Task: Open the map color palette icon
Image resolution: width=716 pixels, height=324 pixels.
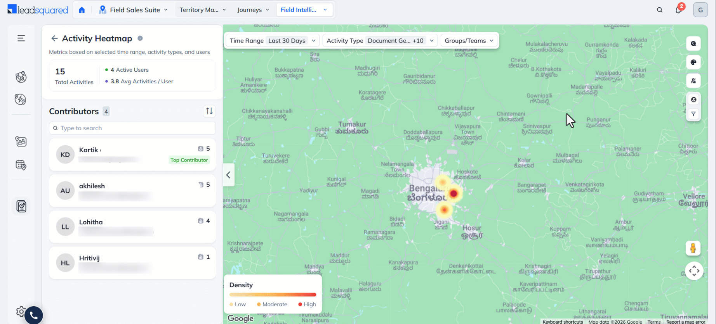Action: (x=693, y=62)
